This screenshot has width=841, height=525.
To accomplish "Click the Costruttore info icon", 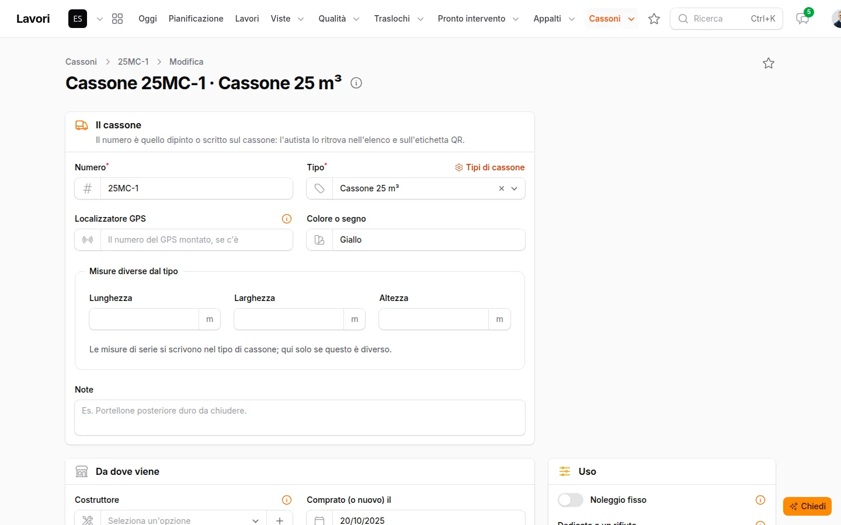I will [287, 500].
